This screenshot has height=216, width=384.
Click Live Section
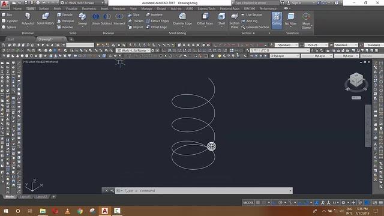coord(252,14)
